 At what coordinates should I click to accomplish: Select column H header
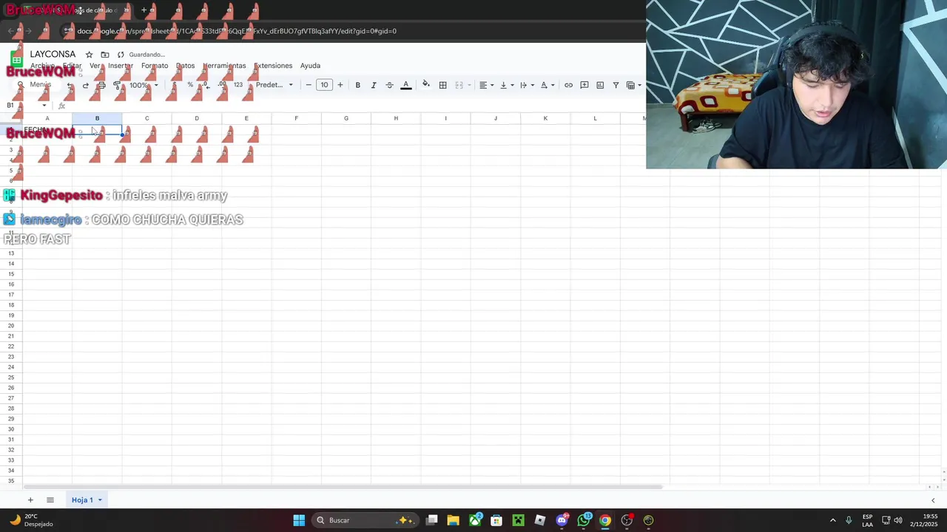pos(396,118)
